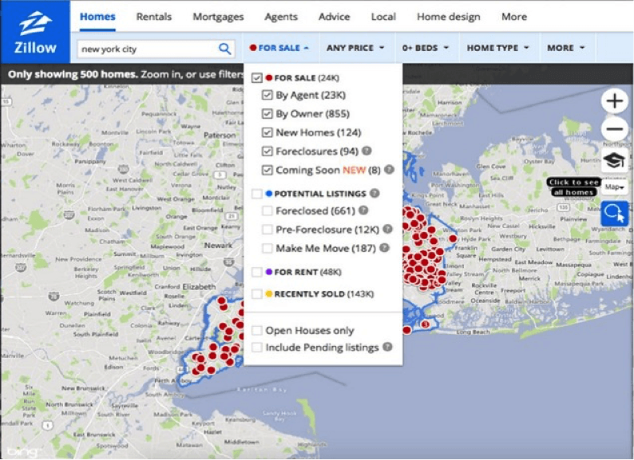
Task: Click help icon next to Coming Soon
Action: 389,170
